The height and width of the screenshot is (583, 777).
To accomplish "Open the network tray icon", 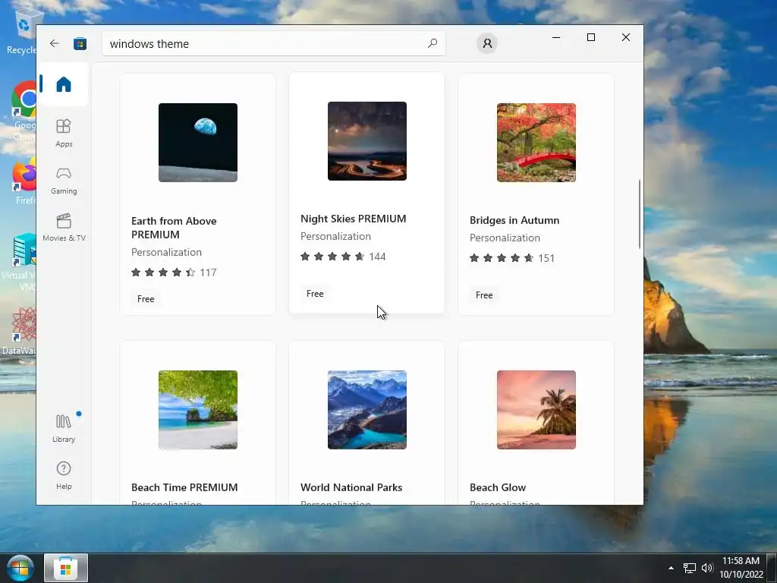I will tap(689, 568).
